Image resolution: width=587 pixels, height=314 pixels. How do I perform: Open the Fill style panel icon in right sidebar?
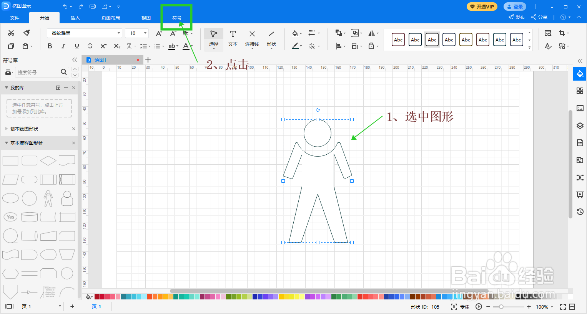click(x=580, y=74)
